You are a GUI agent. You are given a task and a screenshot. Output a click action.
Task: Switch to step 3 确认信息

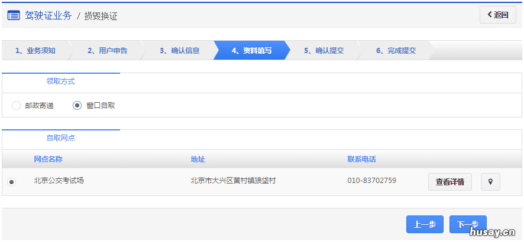(179, 51)
